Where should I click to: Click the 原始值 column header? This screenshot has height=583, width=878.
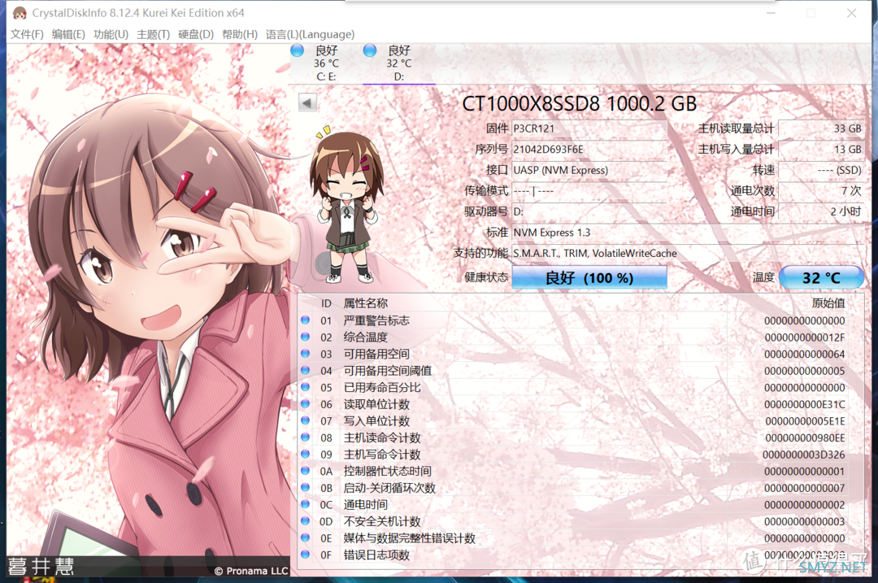pos(828,303)
